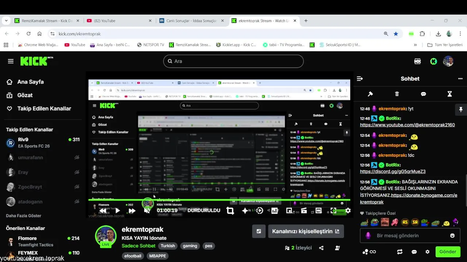Click the channel points infinity icon
The image size is (467, 262).
click(x=369, y=252)
